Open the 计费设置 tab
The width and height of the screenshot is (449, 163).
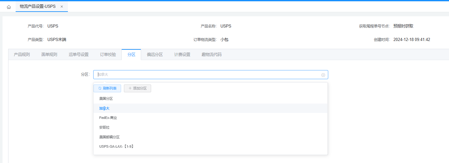(182, 54)
